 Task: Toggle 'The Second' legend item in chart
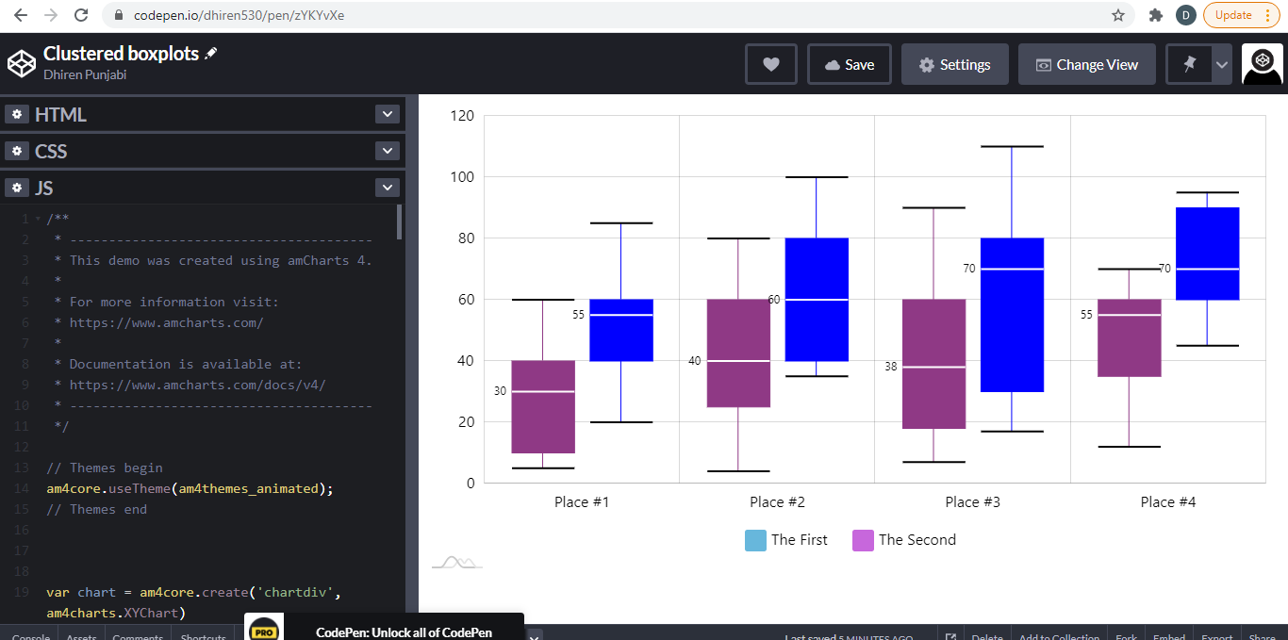pyautogui.click(x=916, y=540)
